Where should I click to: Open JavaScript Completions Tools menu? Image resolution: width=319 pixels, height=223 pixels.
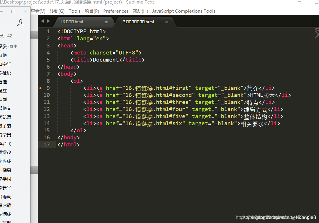(184, 11)
